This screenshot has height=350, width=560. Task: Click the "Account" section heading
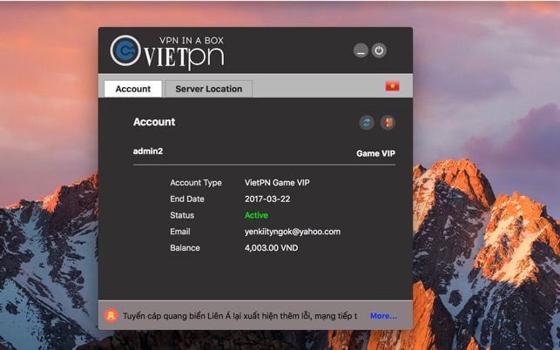click(154, 122)
